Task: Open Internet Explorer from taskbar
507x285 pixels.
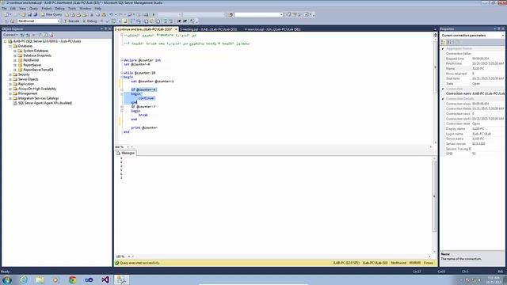Action: [x=23, y=279]
